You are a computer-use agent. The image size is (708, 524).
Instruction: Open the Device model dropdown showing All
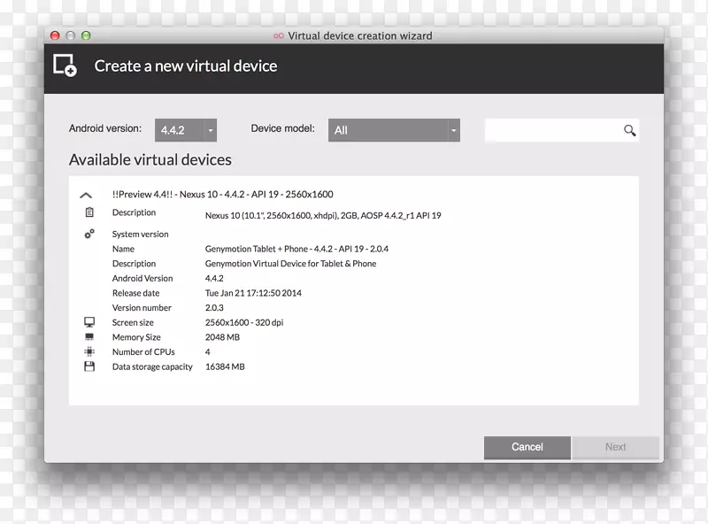point(394,130)
